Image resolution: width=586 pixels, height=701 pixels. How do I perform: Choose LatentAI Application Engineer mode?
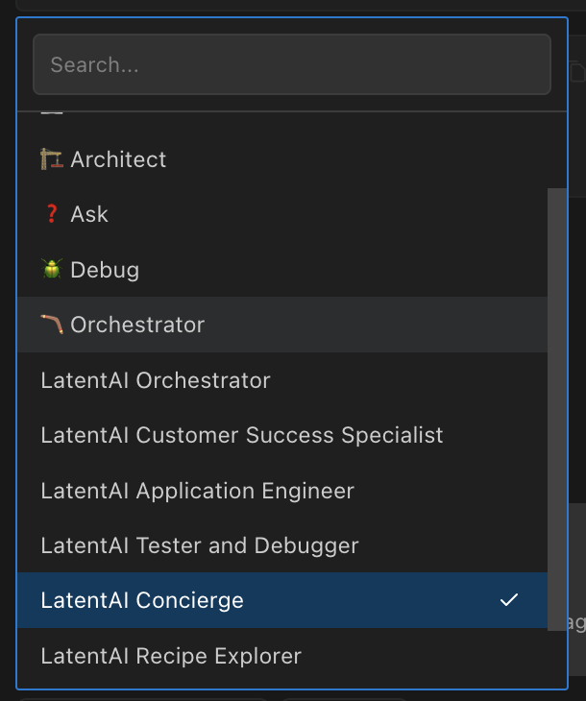282,491
